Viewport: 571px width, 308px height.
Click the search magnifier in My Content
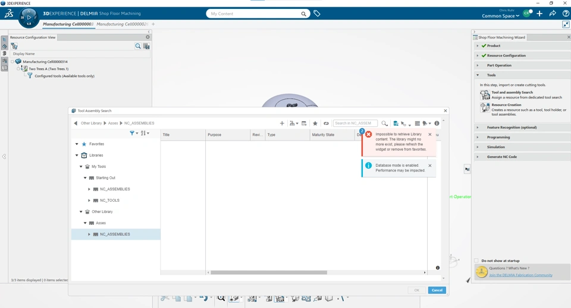pyautogui.click(x=303, y=14)
